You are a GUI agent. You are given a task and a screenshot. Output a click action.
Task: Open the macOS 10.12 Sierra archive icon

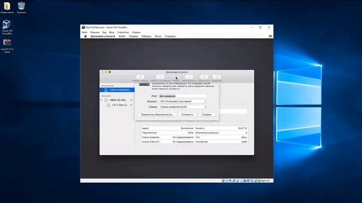point(7,46)
